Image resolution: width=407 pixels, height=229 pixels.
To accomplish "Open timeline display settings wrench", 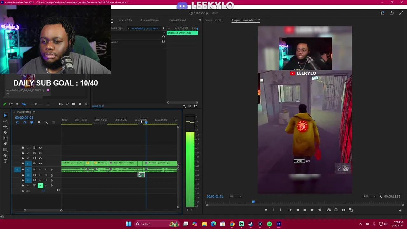I will pyautogui.click(x=46, y=122).
